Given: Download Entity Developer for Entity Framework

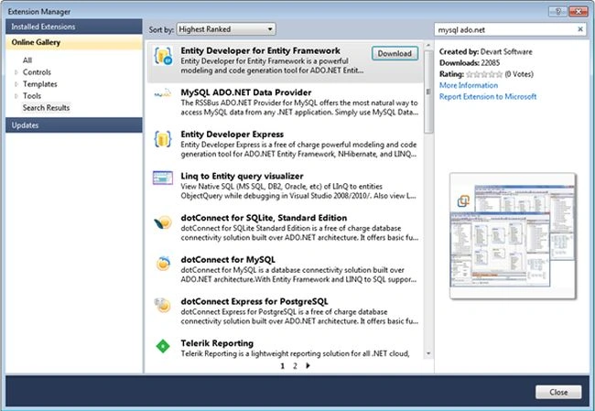Looking at the screenshot, I should tap(395, 53).
